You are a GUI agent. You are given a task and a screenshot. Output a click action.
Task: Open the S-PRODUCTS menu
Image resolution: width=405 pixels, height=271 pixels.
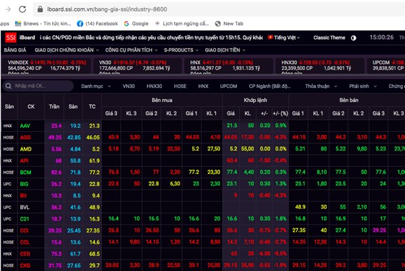179,50
